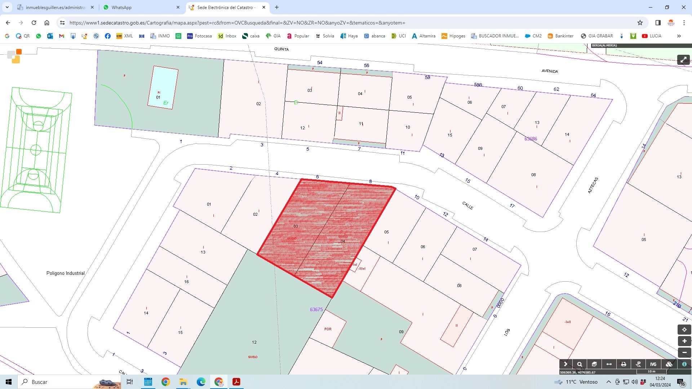The image size is (692, 389).
Task: Open a new browser tab
Action: click(277, 7)
